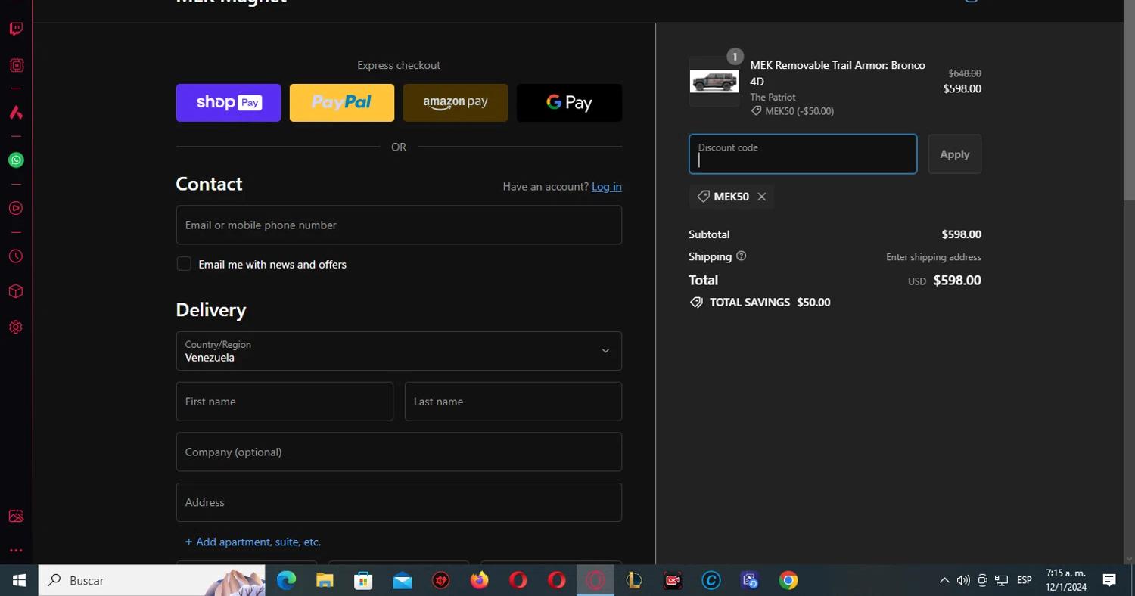This screenshot has height=596, width=1135.
Task: Click Add apartment, suite, etc. link
Action: [253, 542]
